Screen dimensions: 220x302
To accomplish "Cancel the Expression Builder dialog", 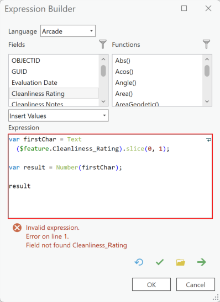I will coord(196,284).
